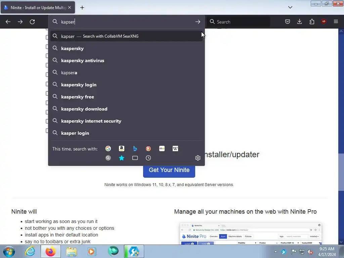Image resolution: width=344 pixels, height=258 pixels.
Task: Select the gray magnifier search engine icon
Action: (108, 158)
